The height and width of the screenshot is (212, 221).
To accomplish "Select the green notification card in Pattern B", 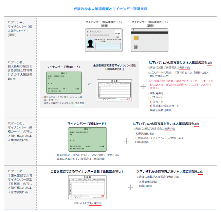I will [64, 82].
